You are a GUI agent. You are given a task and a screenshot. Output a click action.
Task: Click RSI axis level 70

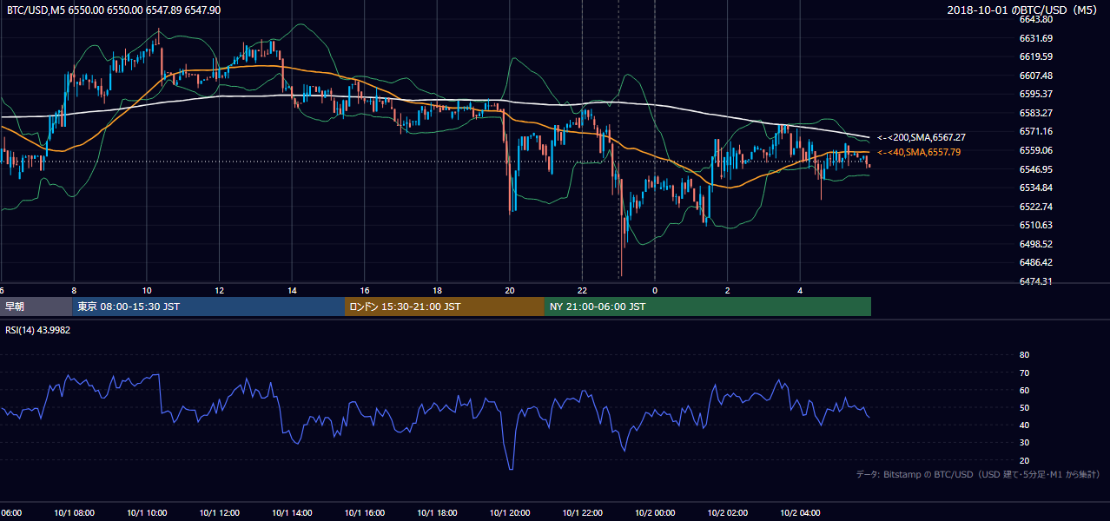coord(1024,373)
